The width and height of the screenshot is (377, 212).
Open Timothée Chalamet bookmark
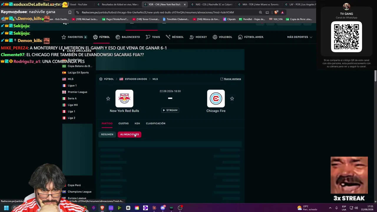(176, 19)
